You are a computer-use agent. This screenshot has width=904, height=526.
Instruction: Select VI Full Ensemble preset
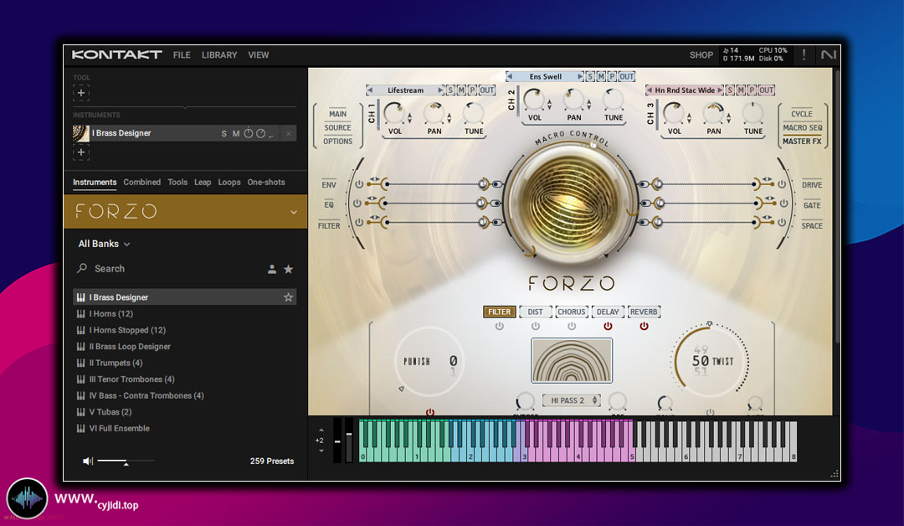pos(184,429)
